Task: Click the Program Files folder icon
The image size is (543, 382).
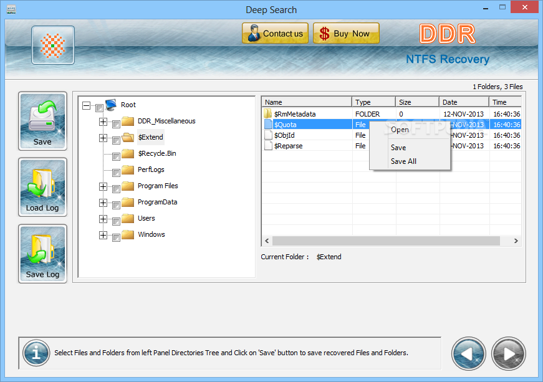Action: click(x=128, y=186)
